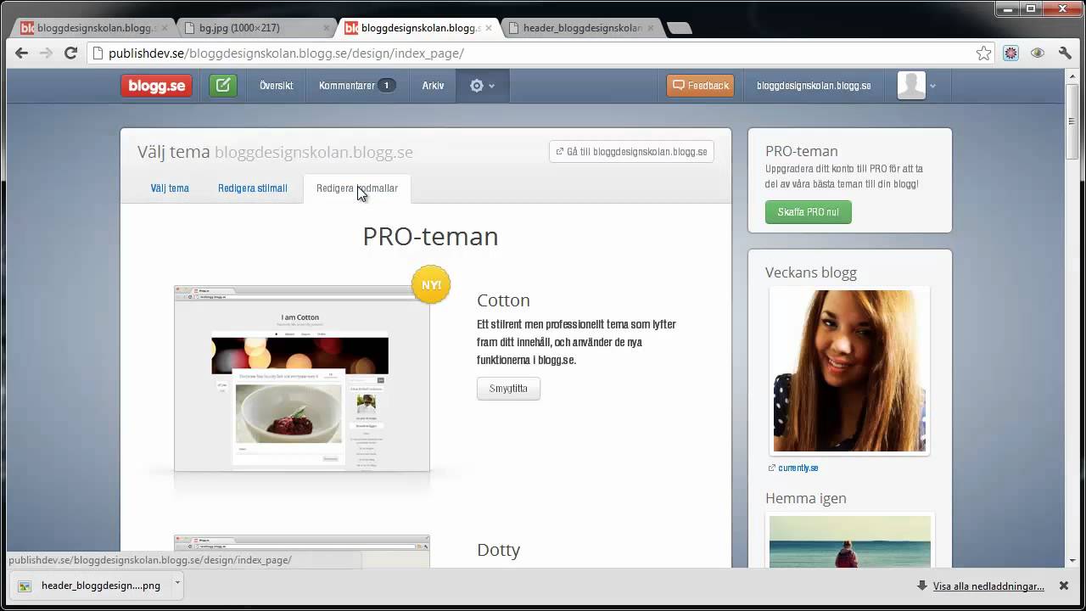Open a new browser tab
The width and height of the screenshot is (1086, 611).
(679, 28)
